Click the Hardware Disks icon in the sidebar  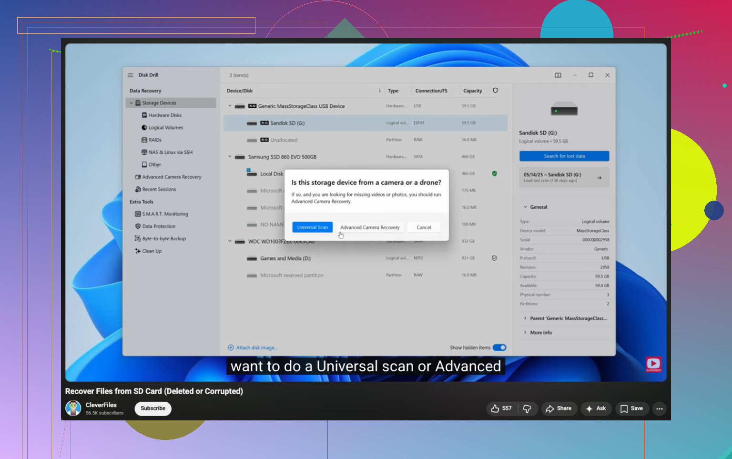click(x=144, y=115)
